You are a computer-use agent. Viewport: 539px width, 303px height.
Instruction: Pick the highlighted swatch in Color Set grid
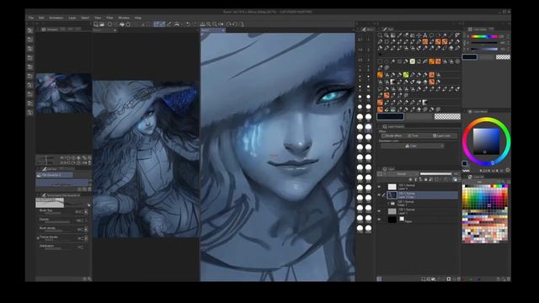tap(488, 205)
